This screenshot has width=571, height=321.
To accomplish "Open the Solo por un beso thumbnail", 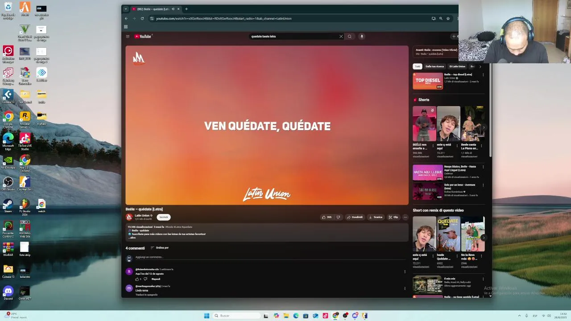I will [x=428, y=191].
